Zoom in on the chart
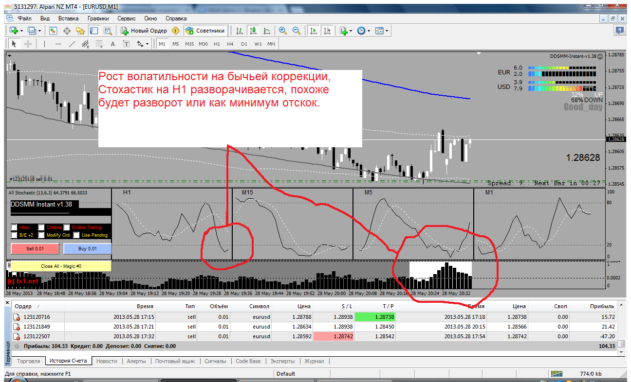 tap(283, 31)
